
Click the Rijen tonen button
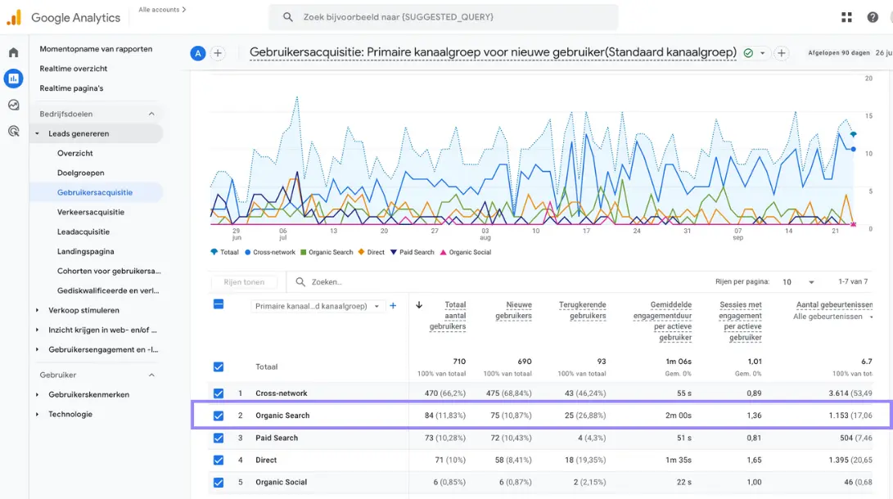tap(243, 281)
